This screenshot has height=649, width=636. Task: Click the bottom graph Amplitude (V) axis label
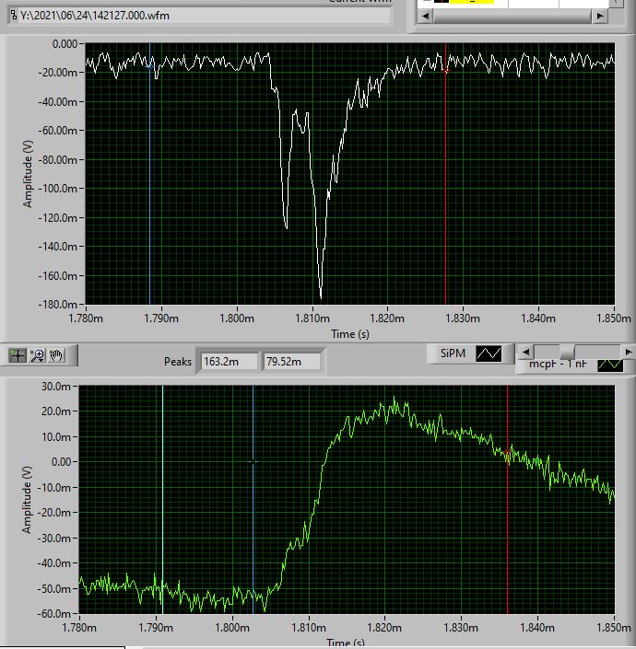click(x=27, y=500)
